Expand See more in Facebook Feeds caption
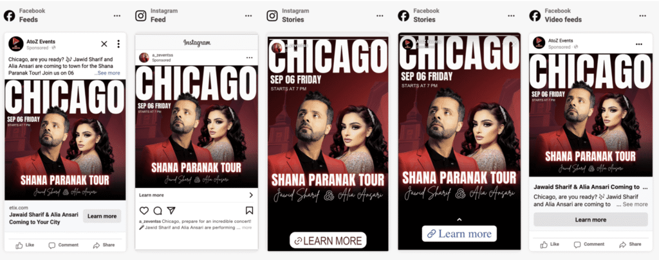Image resolution: width=659 pixels, height=260 pixels. [x=107, y=73]
